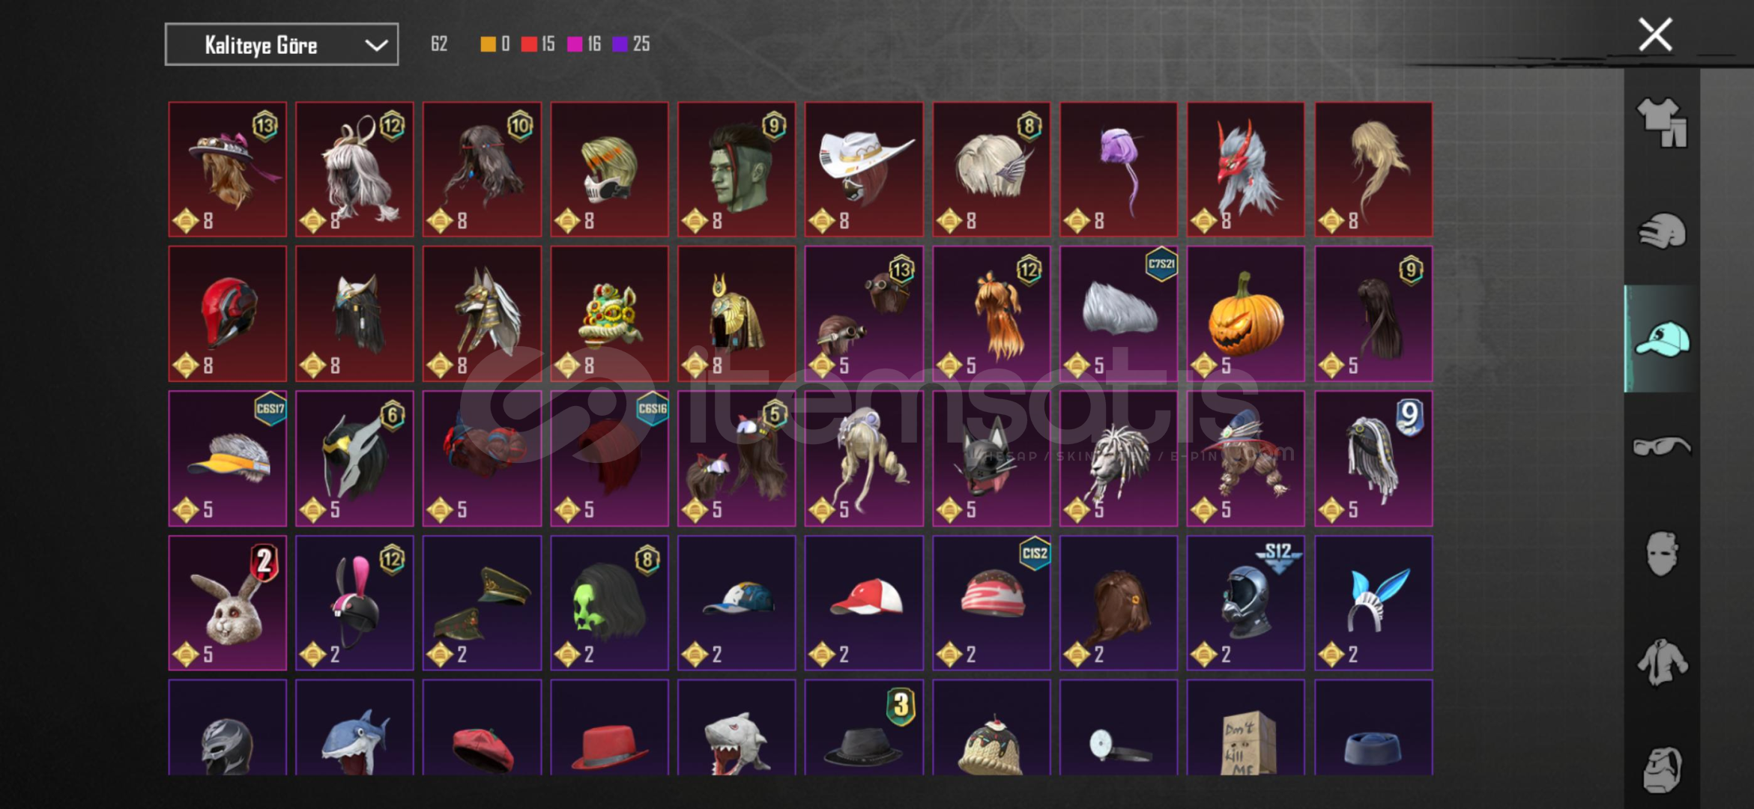
Task: Open the glasses category icon
Action: point(1662,446)
